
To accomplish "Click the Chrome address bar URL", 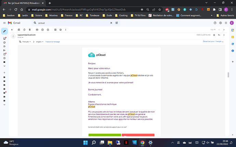I will [79, 10].
